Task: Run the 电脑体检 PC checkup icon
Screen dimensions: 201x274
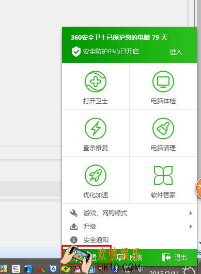Action: coord(163,82)
